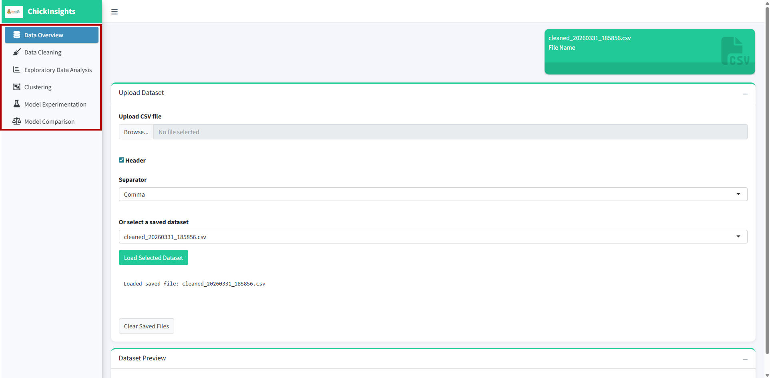This screenshot has width=770, height=378.
Task: Go to the Data Cleaning section
Action: (x=52, y=52)
